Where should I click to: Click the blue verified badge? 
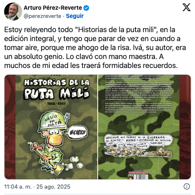coord(86,8)
